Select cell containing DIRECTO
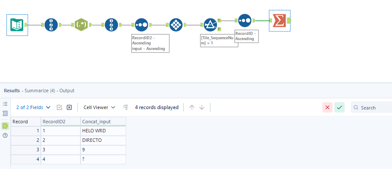Screen dimensions: 392x169 (x=103, y=140)
